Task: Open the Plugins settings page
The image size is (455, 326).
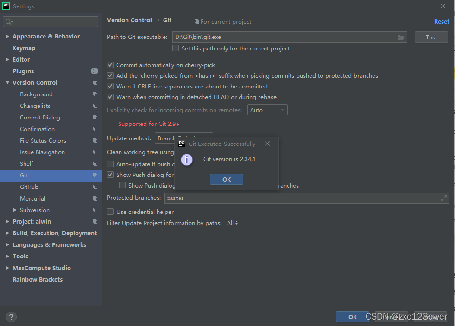Action: [23, 71]
